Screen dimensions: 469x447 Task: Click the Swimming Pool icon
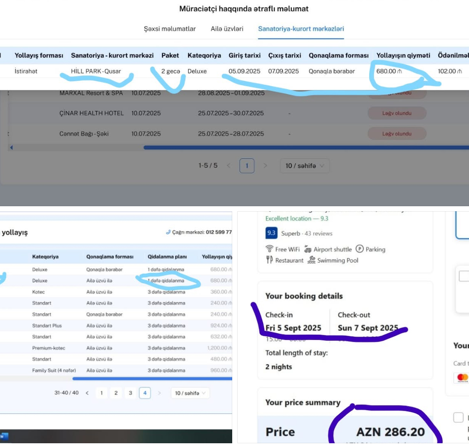[311, 260]
